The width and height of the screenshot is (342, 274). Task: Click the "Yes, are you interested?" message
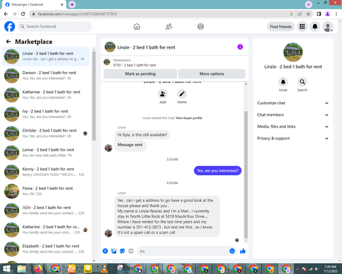click(218, 171)
